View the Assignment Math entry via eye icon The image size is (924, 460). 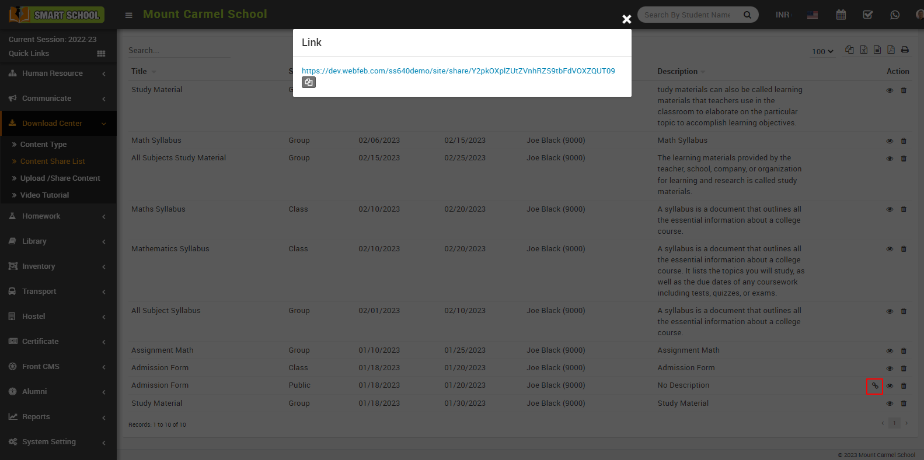[890, 351]
